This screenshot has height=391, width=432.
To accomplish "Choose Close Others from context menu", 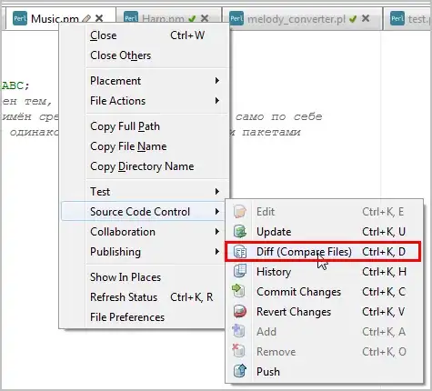I will click(x=120, y=55).
